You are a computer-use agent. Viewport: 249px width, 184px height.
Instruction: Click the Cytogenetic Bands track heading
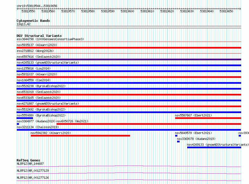33,21
